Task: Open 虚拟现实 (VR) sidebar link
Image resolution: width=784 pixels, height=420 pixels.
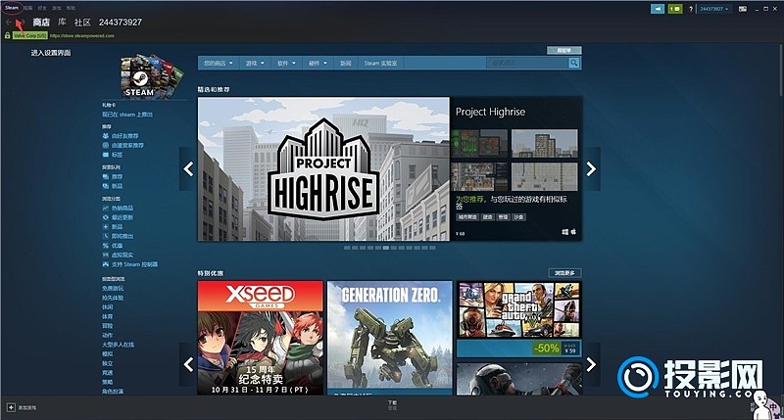Action: [118, 255]
